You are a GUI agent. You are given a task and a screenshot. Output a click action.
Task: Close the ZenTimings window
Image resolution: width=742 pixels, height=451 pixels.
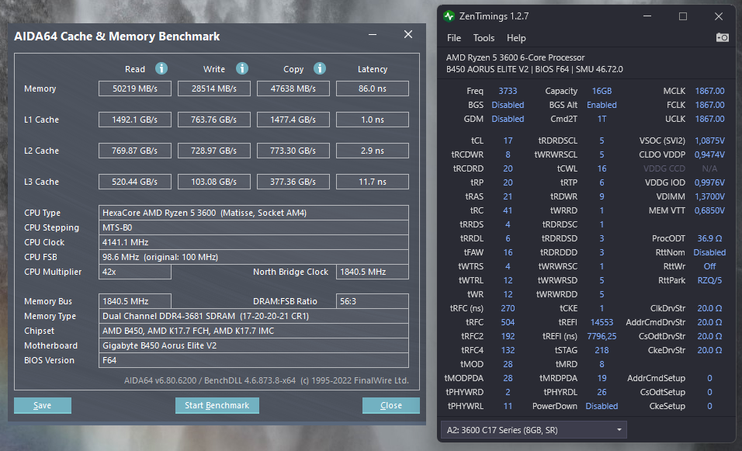click(x=719, y=16)
